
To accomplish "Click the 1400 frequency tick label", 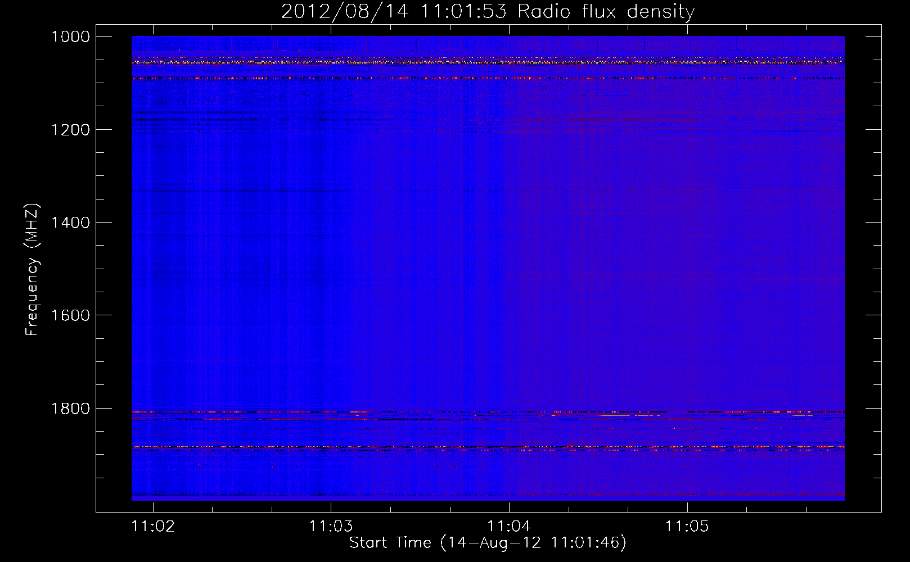I will click(70, 223).
